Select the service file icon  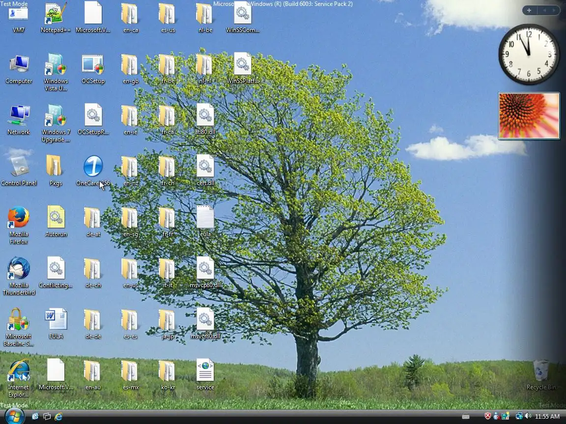click(x=205, y=375)
